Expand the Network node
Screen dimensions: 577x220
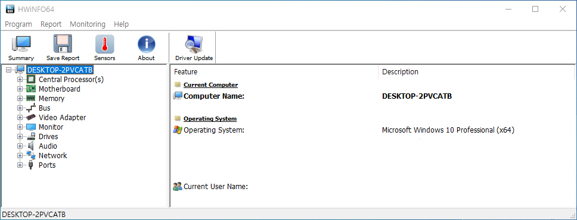[x=20, y=155]
